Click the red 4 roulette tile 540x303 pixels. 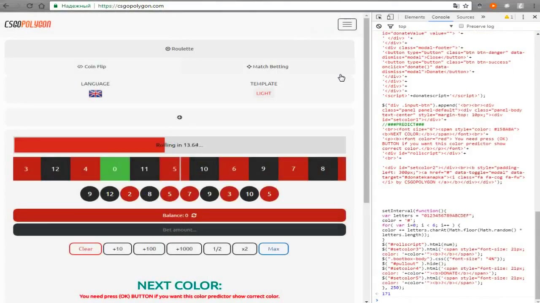click(85, 169)
